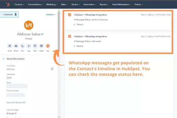Open the Contacts menu in top navigation
Image resolution: width=177 pixels, height=118 pixels.
coord(19,4)
